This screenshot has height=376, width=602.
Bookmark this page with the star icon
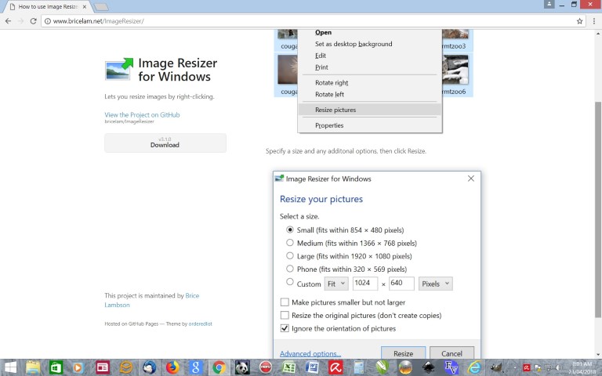tap(579, 21)
